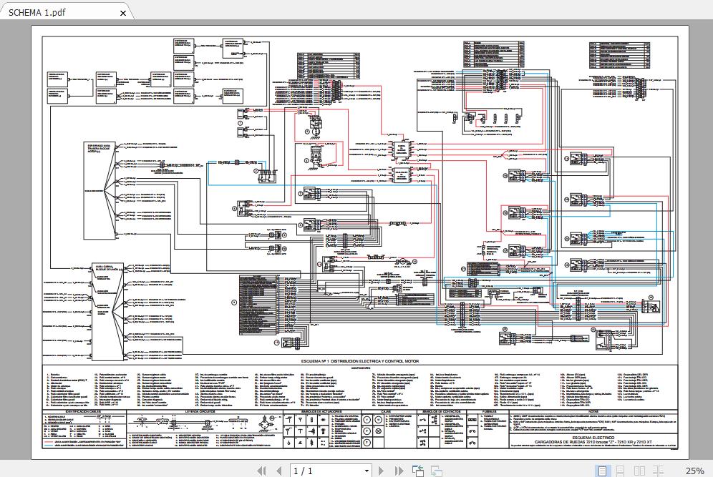Switch to continuous facing page view

[x=656, y=471]
